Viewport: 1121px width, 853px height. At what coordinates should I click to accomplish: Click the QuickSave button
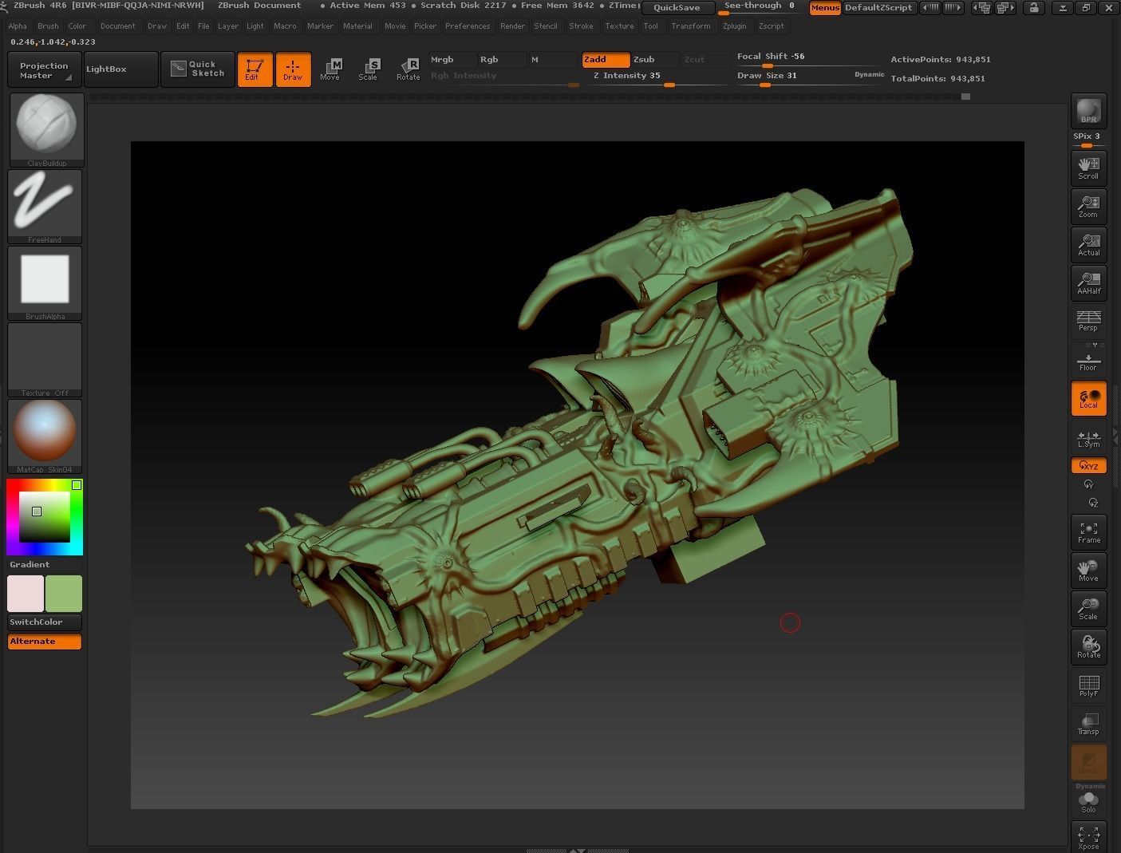point(677,8)
